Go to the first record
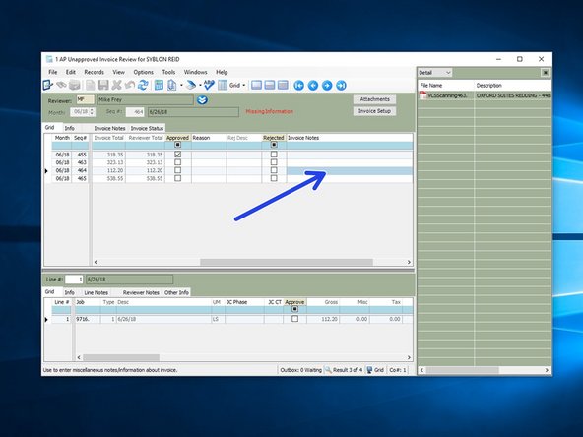 [x=299, y=86]
